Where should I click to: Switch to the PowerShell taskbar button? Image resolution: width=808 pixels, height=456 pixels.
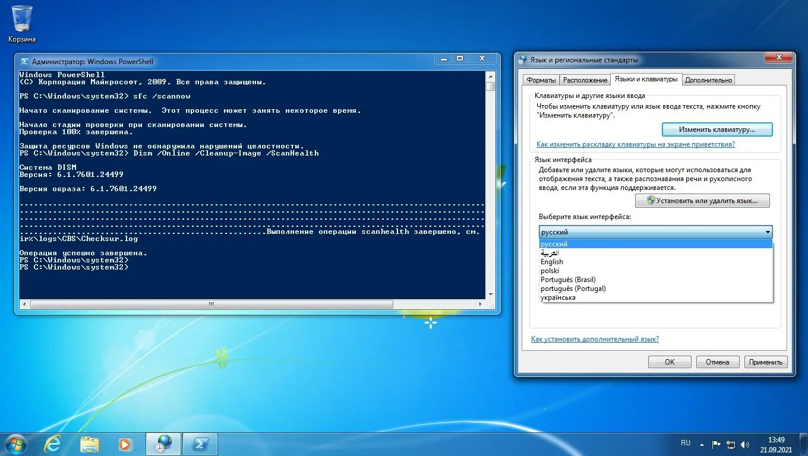click(x=200, y=444)
